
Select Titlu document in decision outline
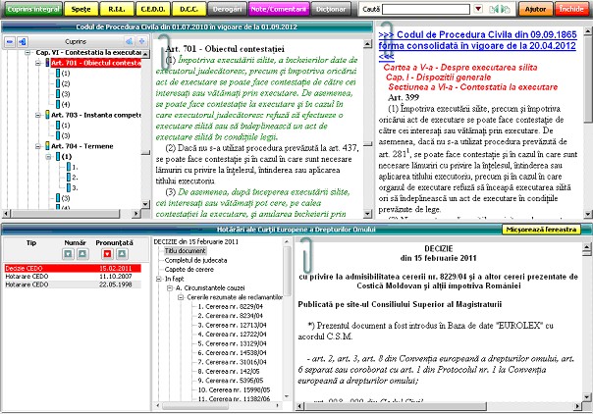[185, 251]
